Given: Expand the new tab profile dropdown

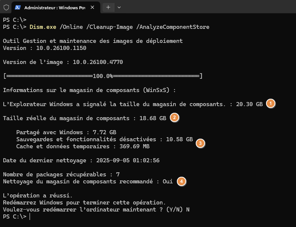Looking at the screenshot, I should 119,7.
